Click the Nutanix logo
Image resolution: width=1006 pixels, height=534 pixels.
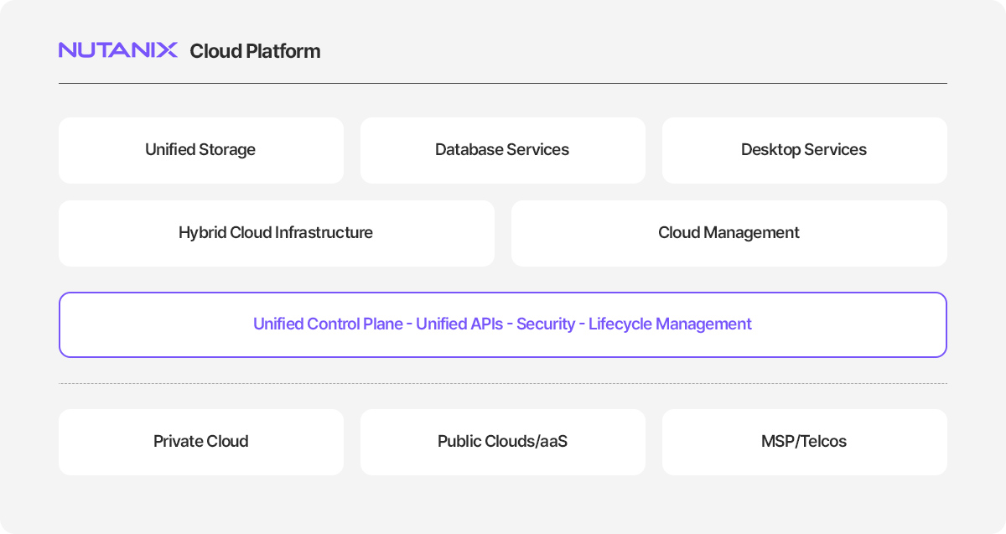(x=118, y=50)
